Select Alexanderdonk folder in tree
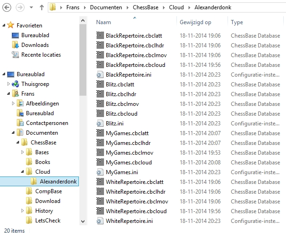This screenshot has width=286, height=235. (x=58, y=182)
